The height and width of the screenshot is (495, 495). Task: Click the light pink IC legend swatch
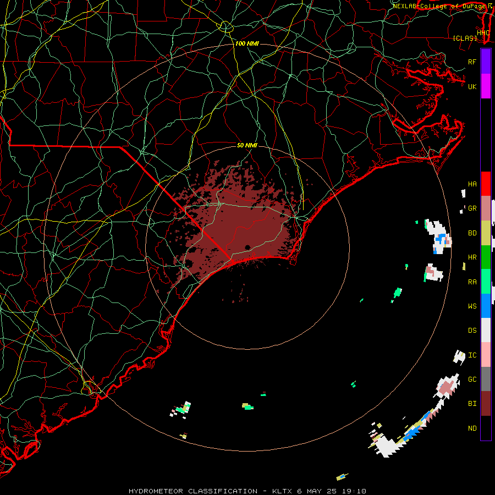(x=486, y=355)
